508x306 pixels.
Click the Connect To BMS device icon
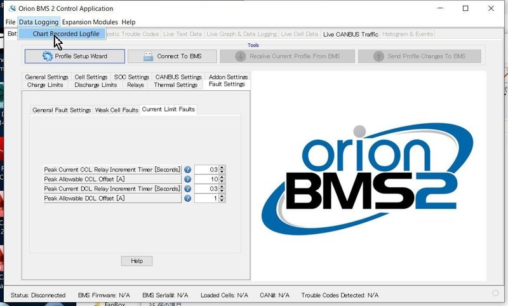coord(148,57)
